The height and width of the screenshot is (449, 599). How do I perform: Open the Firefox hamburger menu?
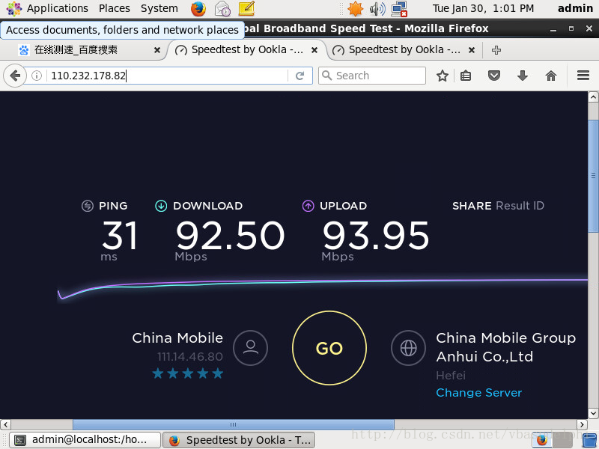tap(583, 76)
